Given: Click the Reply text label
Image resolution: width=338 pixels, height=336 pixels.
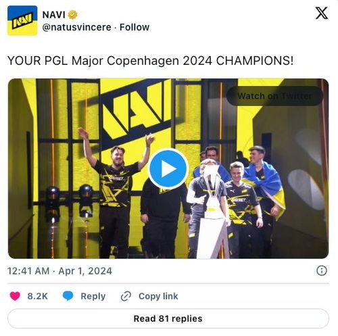Looking at the screenshot, I should tap(93, 296).
